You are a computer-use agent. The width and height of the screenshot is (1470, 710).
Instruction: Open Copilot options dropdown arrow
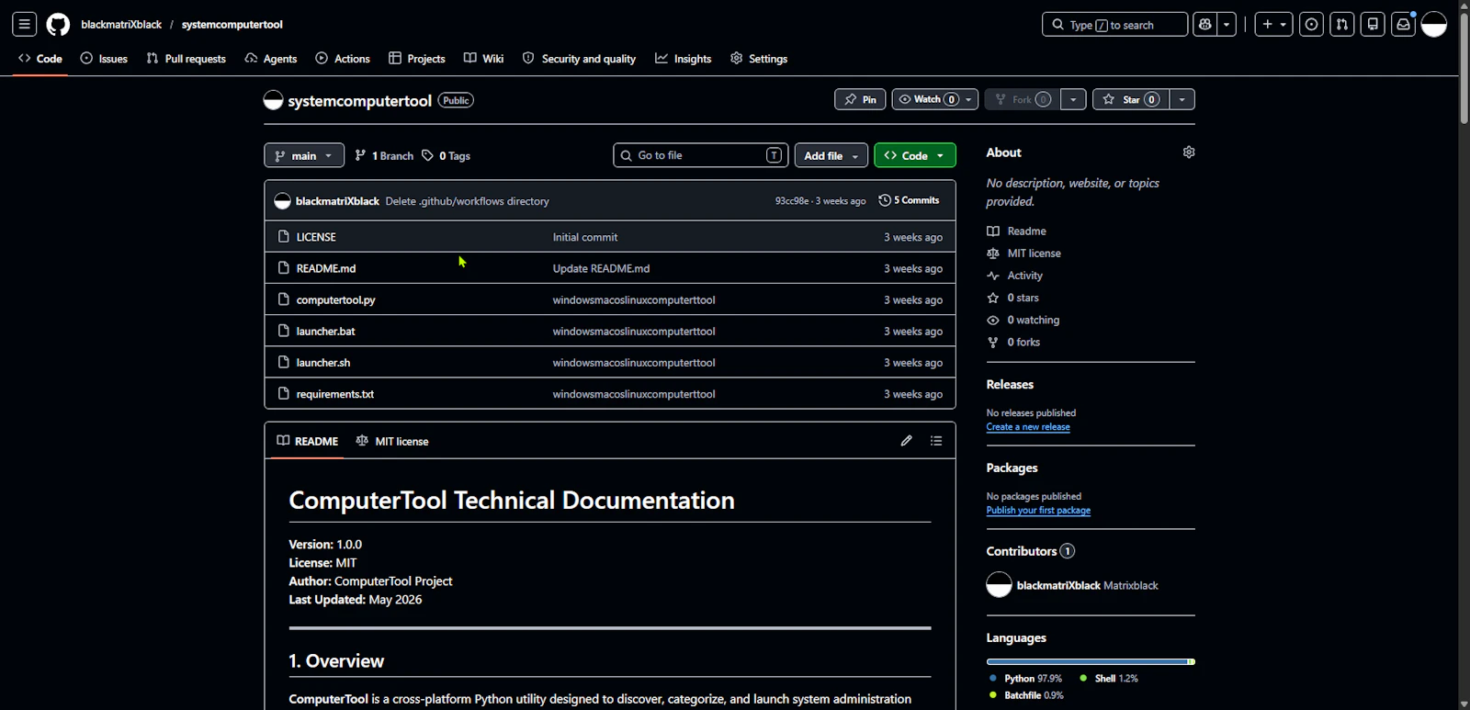1227,25
